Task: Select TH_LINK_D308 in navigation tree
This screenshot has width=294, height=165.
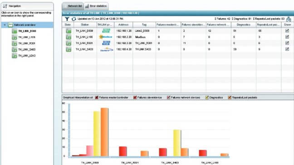Action: (x=27, y=31)
